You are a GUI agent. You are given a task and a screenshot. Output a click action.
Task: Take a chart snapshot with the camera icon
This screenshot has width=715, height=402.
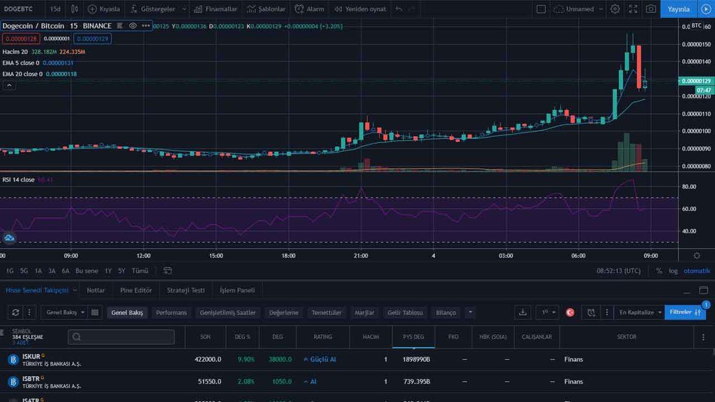point(651,9)
